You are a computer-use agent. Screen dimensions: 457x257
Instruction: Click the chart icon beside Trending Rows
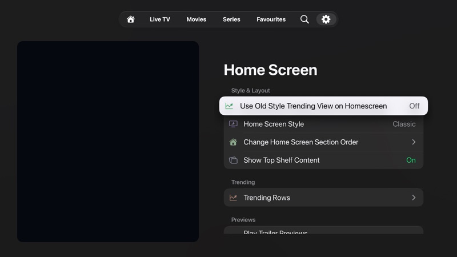233,198
